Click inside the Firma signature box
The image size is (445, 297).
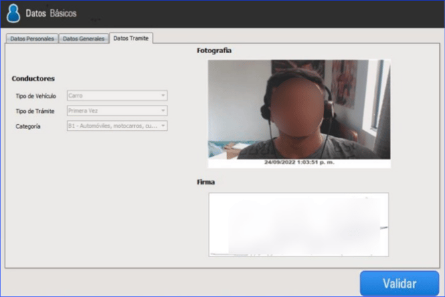click(298, 225)
